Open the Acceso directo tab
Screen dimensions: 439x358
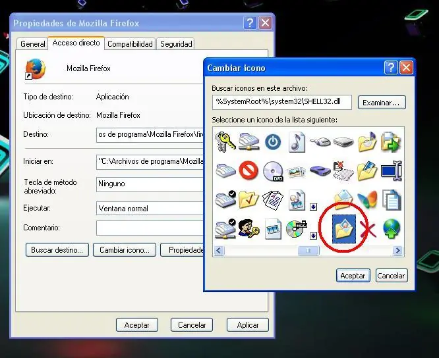point(76,43)
